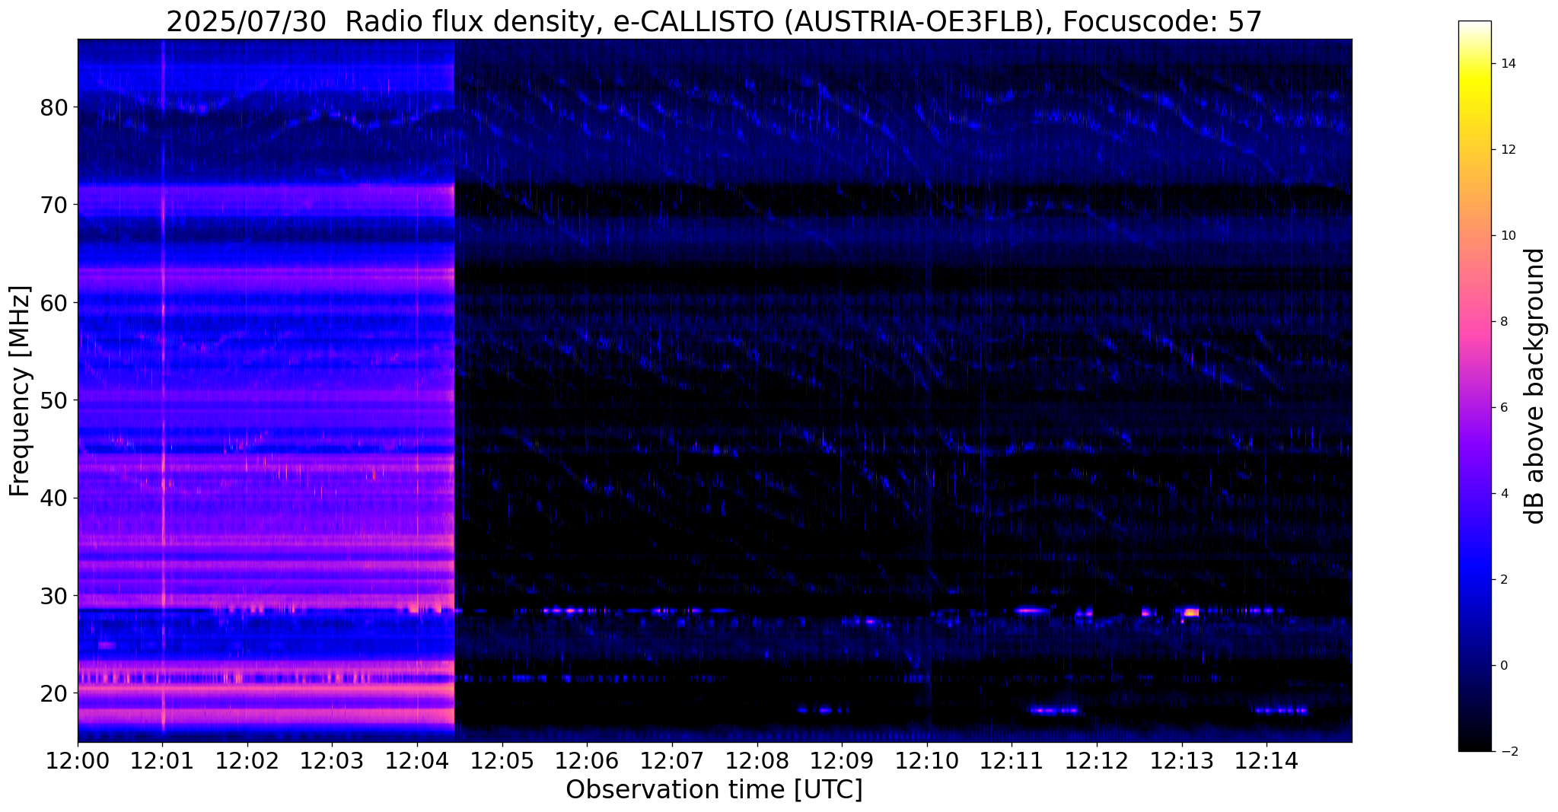Click the 12:10 time tick label
Screen dimensions: 1558x812
coord(926,761)
